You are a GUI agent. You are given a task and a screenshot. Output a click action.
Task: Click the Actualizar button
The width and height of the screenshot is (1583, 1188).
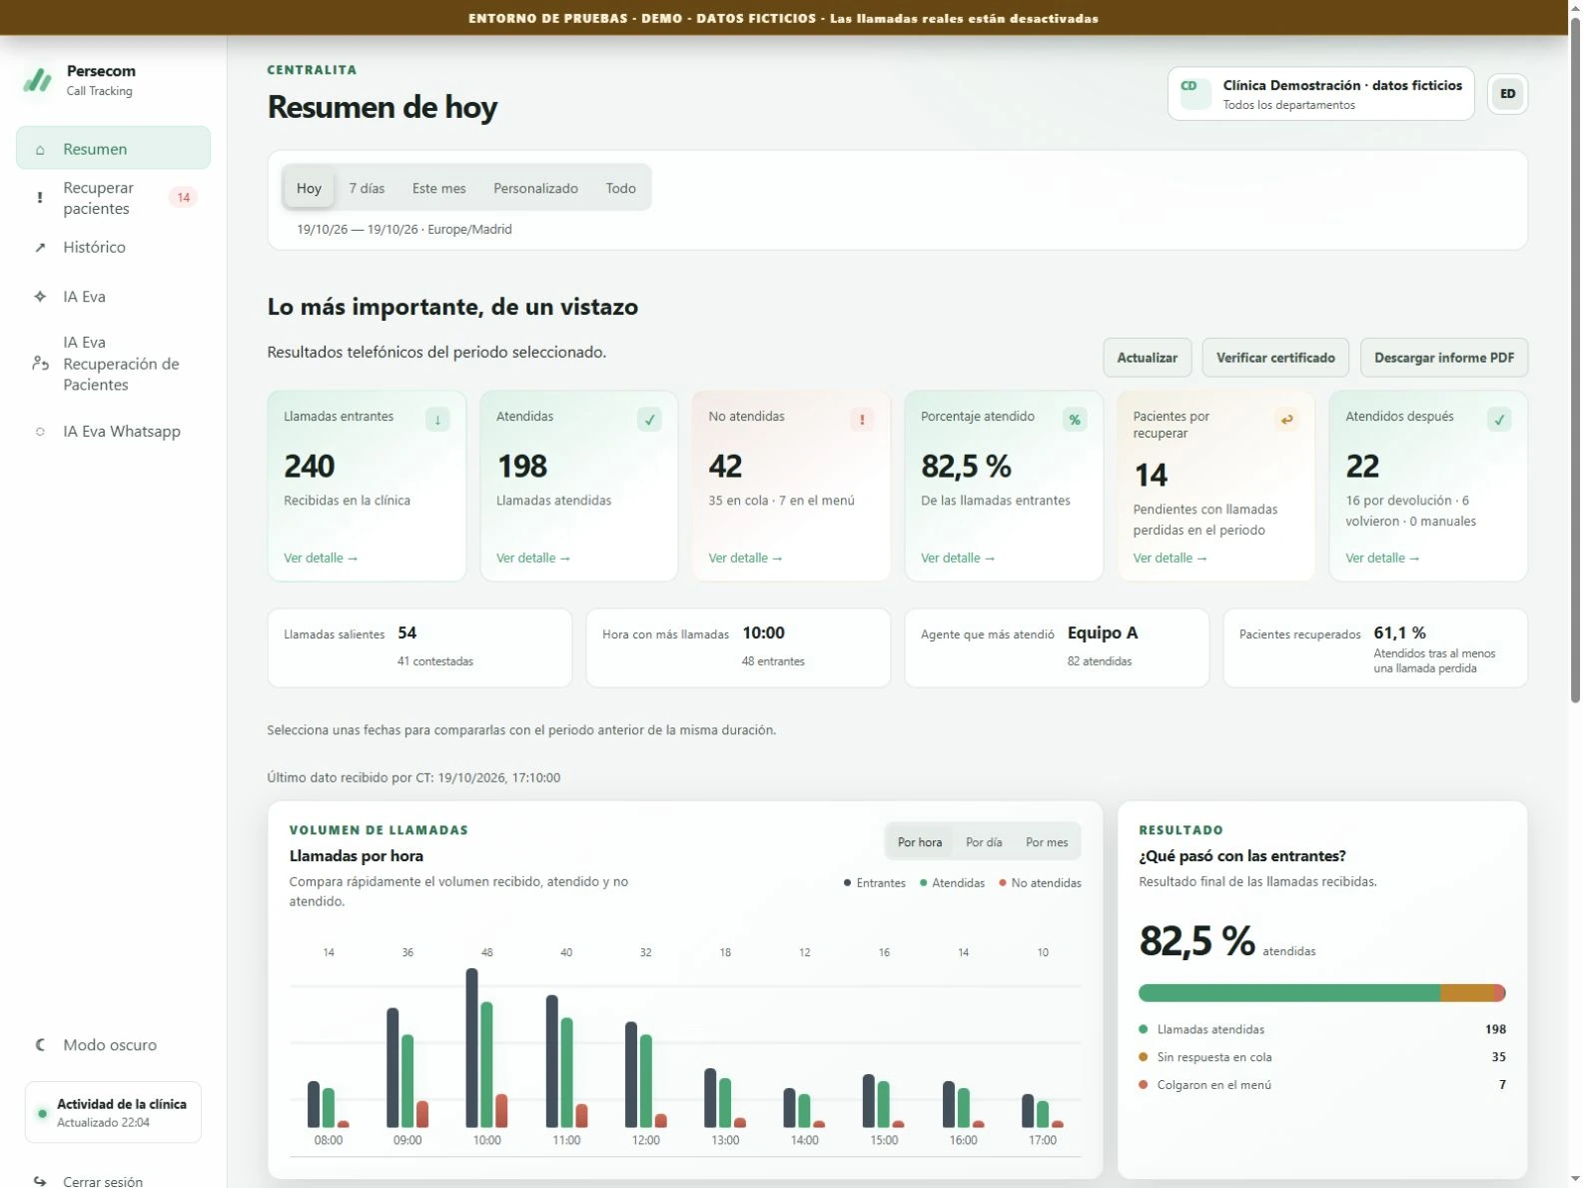pyautogui.click(x=1147, y=358)
